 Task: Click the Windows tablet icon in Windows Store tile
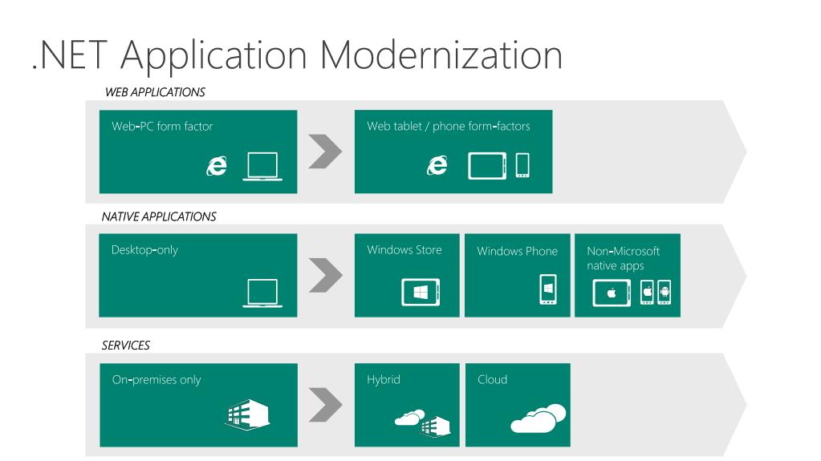click(421, 292)
